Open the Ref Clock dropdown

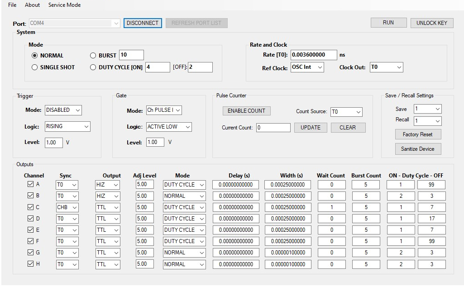tap(307, 67)
